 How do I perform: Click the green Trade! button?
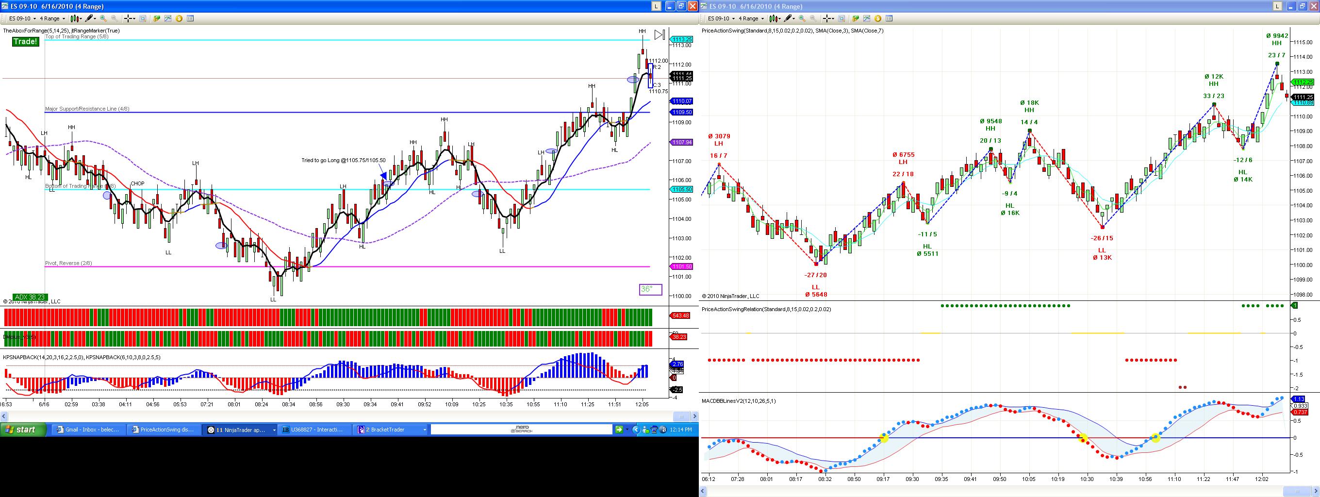(26, 42)
